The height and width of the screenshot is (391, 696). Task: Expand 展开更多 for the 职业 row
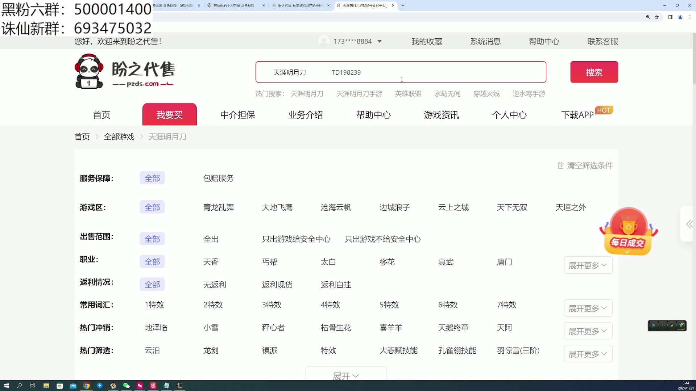point(587,265)
